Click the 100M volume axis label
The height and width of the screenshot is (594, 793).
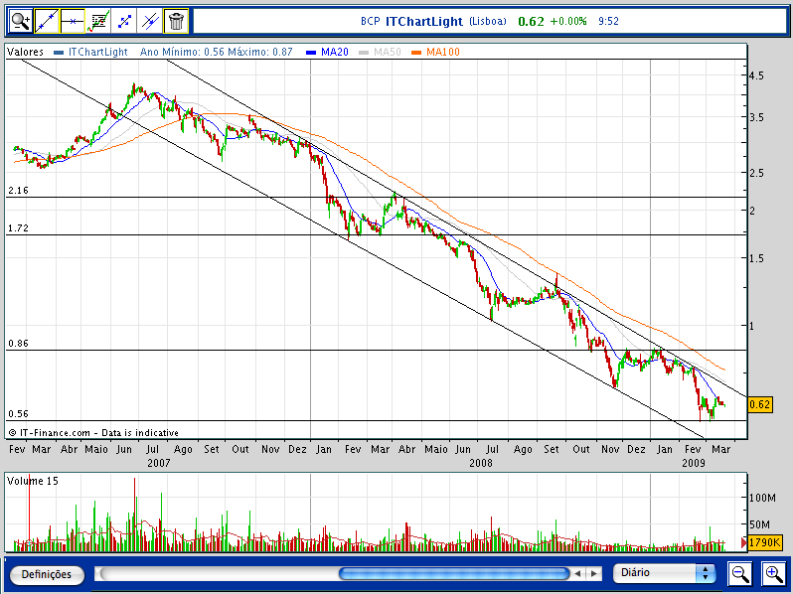point(762,498)
